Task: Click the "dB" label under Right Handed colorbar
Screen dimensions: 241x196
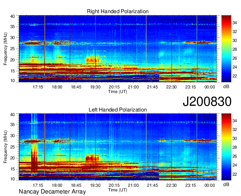Action: 226,87
